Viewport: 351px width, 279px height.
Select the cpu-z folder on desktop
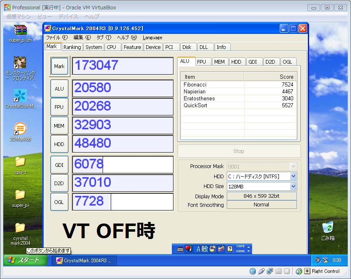pyautogui.click(x=20, y=162)
